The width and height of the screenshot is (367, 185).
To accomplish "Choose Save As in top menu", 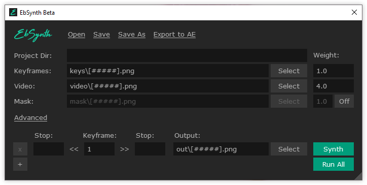I will [x=132, y=35].
